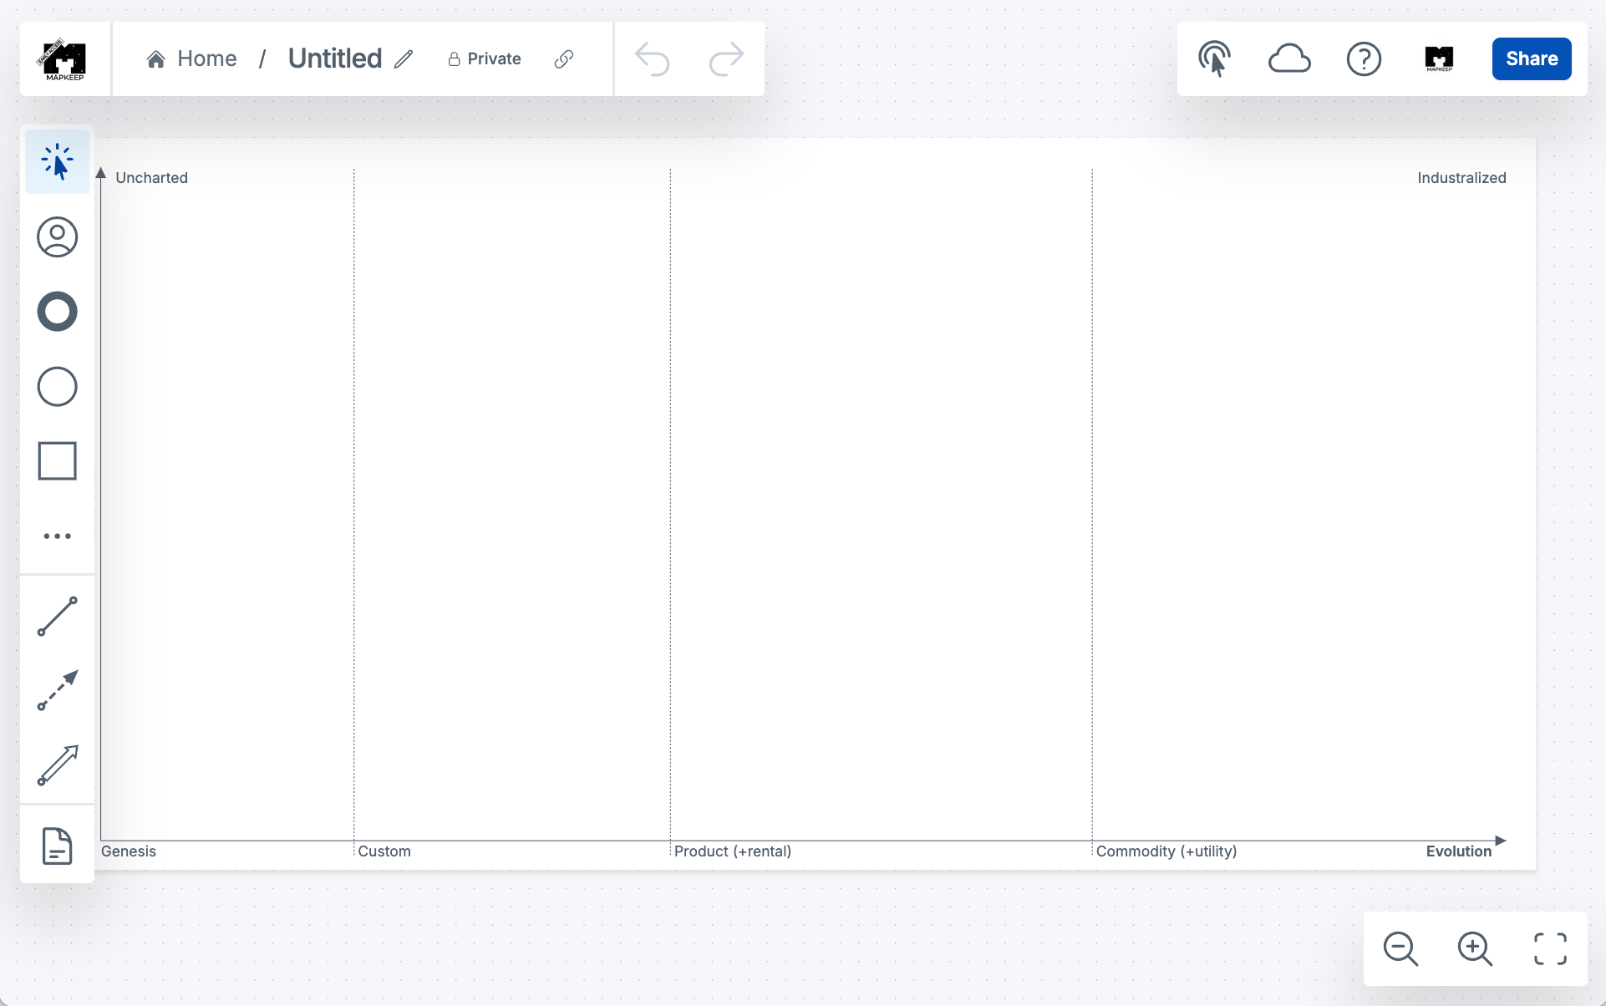
Task: Click the Evolution axis label
Action: pos(1459,851)
